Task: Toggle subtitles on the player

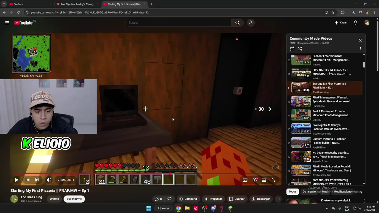Action: click(x=245, y=180)
